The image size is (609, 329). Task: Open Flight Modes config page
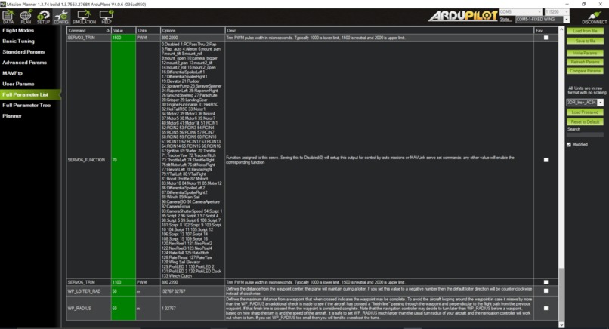click(18, 30)
